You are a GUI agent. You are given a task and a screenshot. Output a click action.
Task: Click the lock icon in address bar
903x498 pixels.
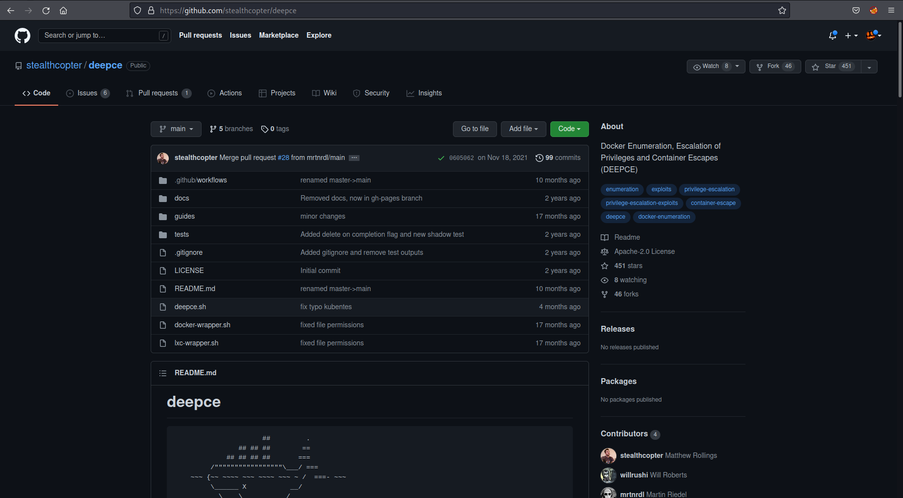point(151,10)
